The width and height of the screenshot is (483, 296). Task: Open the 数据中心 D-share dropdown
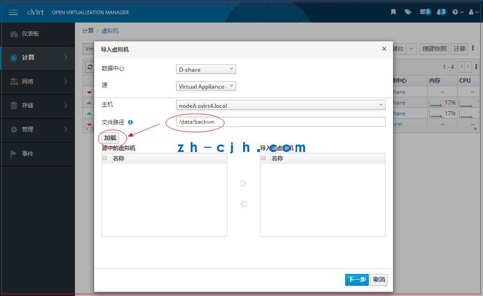(x=206, y=69)
